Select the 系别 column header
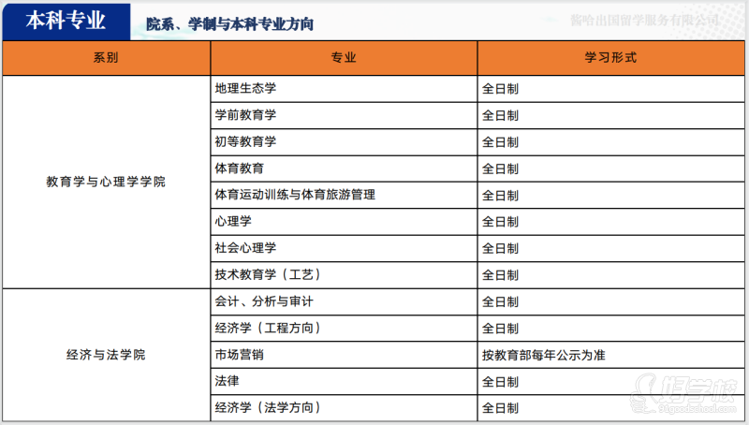749x425 pixels. (106, 58)
